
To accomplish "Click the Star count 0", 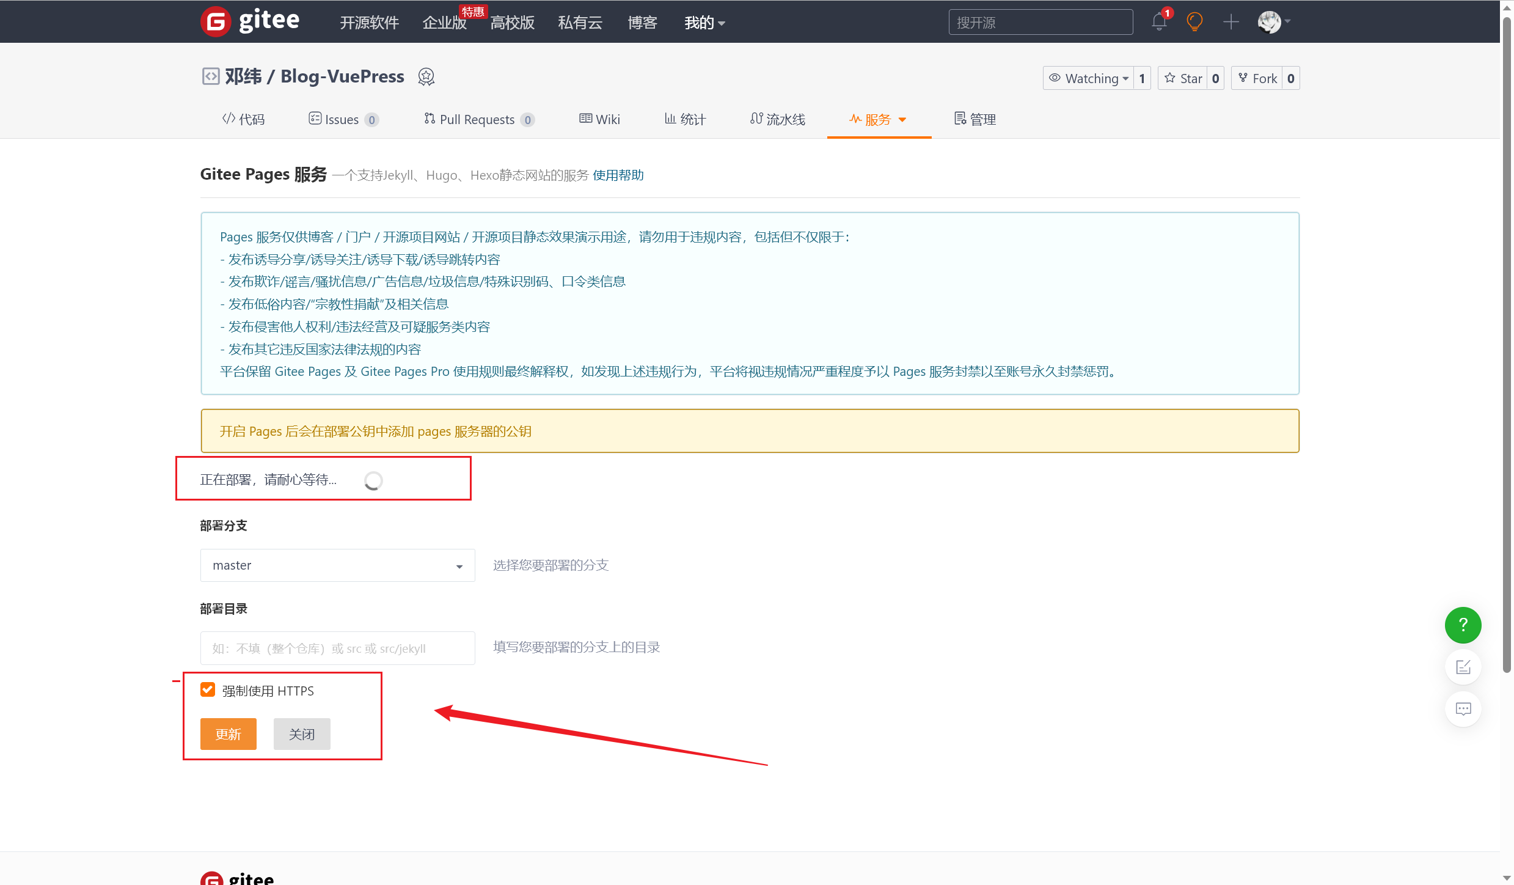I will coord(1215,78).
